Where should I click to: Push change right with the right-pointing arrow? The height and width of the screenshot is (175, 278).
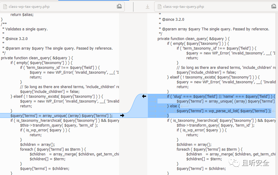tap(122, 115)
